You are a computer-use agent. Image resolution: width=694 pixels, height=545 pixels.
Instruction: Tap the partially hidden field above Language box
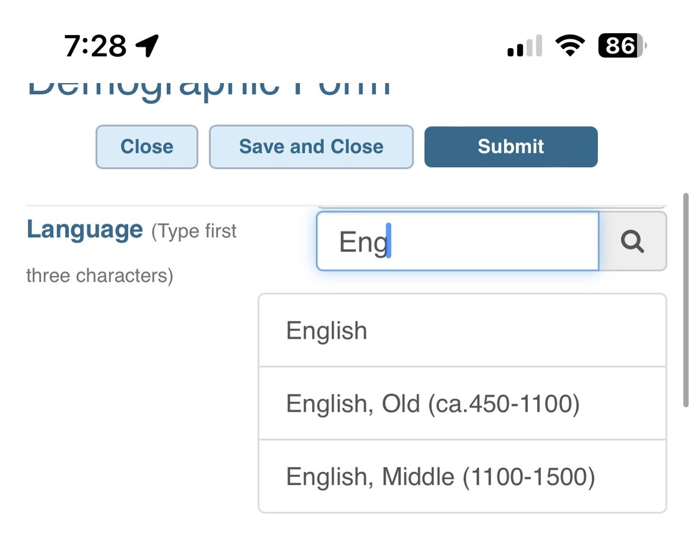click(x=491, y=206)
